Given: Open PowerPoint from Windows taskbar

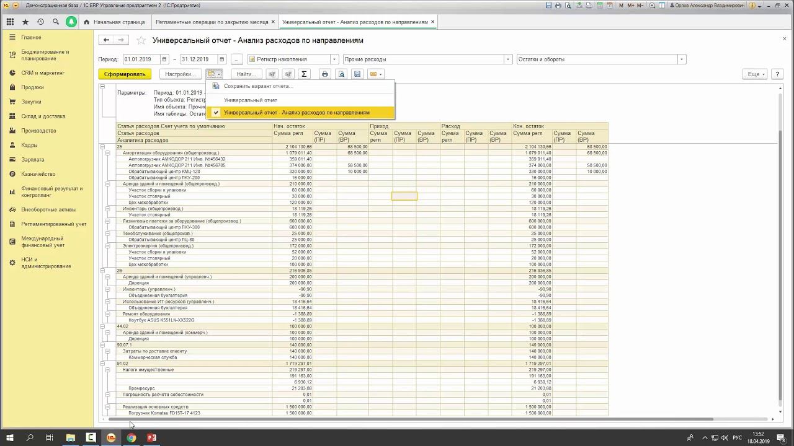Looking at the screenshot, I should [x=151, y=438].
